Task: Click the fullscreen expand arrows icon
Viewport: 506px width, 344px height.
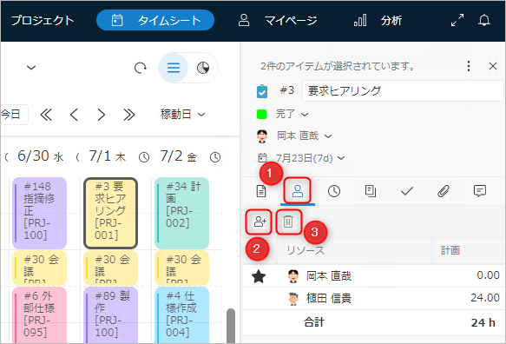Action: pyautogui.click(x=457, y=20)
